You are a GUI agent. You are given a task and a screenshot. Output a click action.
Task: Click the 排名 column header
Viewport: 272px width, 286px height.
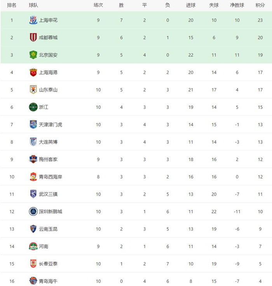pos(12,5)
